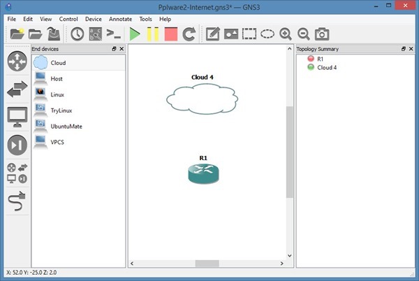Select the Draw a rectangle tool
This screenshot has width=419, height=281.
tap(249, 34)
